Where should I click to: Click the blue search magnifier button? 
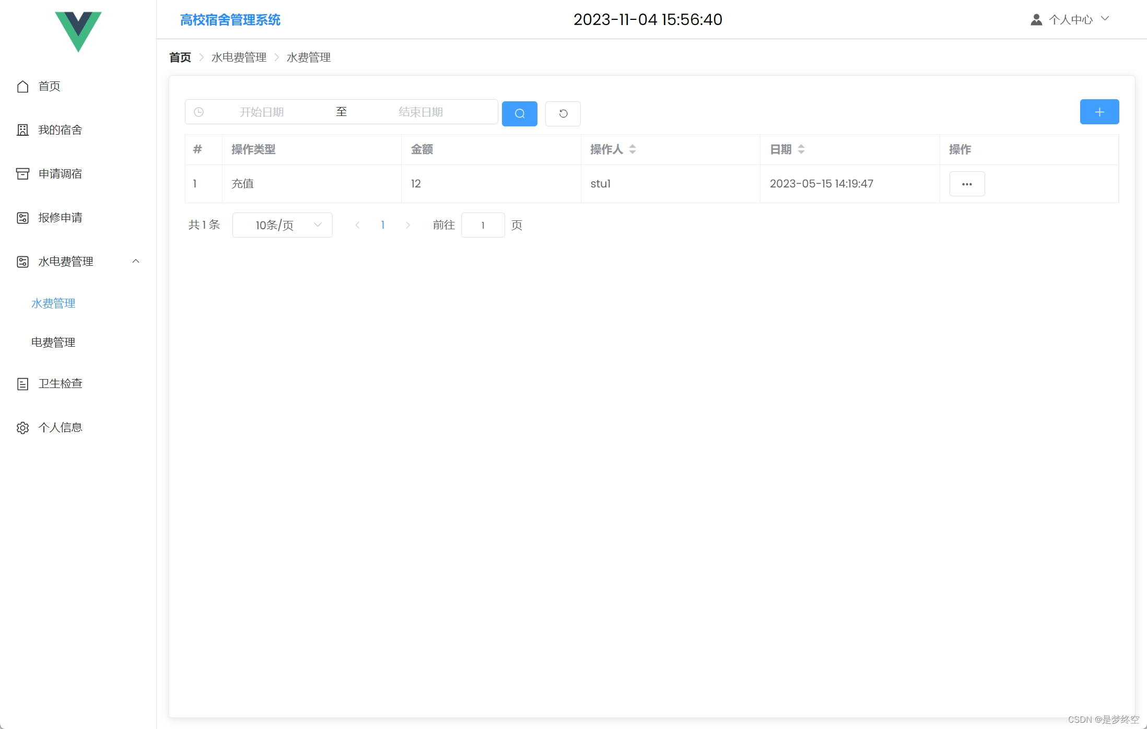pyautogui.click(x=520, y=113)
